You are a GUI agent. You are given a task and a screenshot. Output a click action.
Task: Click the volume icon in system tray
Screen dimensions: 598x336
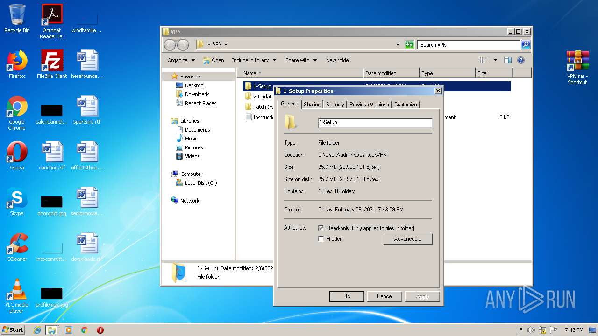[531, 330]
